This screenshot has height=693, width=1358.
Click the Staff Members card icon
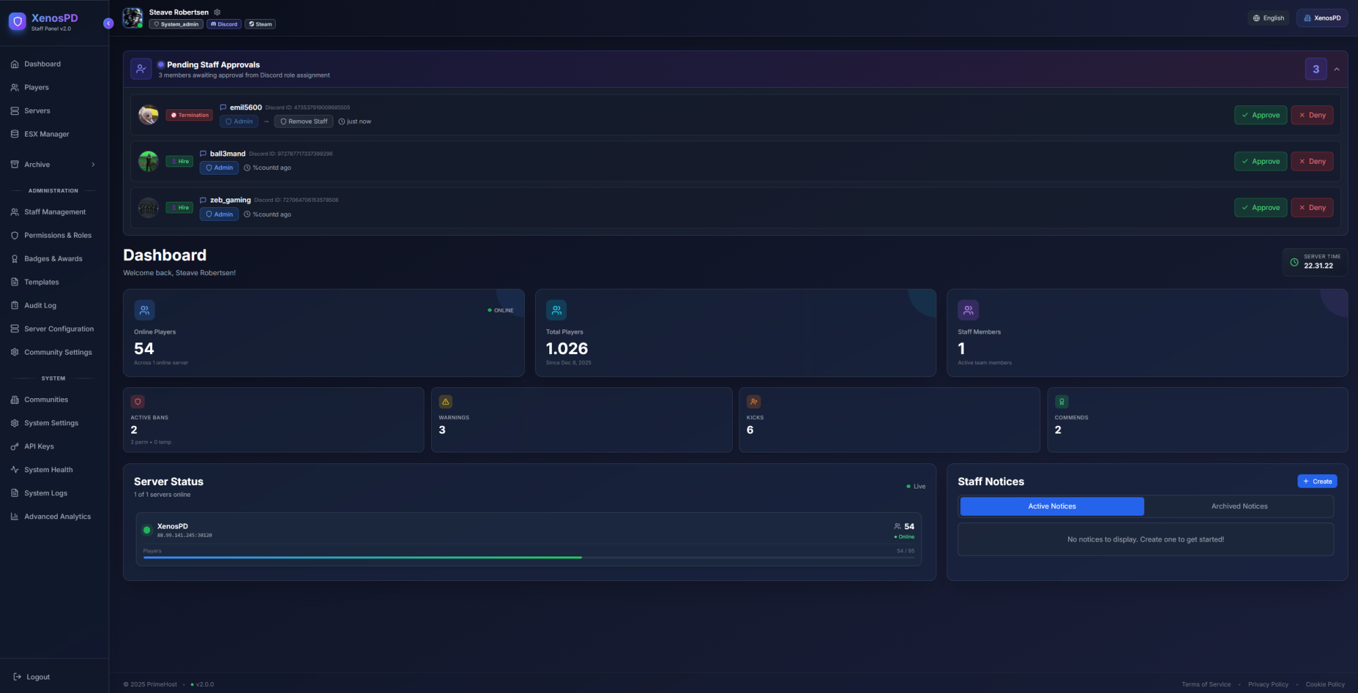pos(968,310)
